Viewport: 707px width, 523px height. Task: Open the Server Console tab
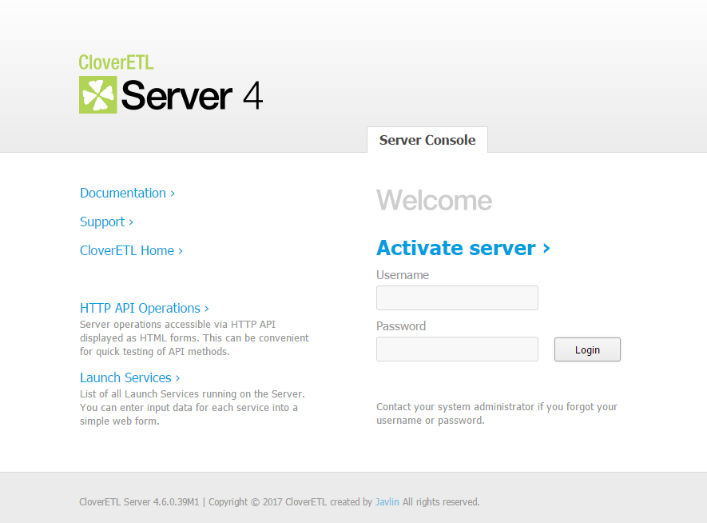pos(427,140)
